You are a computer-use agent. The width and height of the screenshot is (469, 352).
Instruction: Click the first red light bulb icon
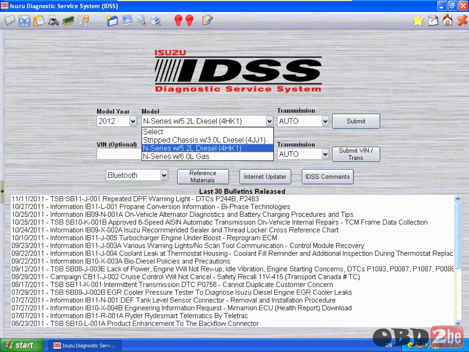click(178, 21)
